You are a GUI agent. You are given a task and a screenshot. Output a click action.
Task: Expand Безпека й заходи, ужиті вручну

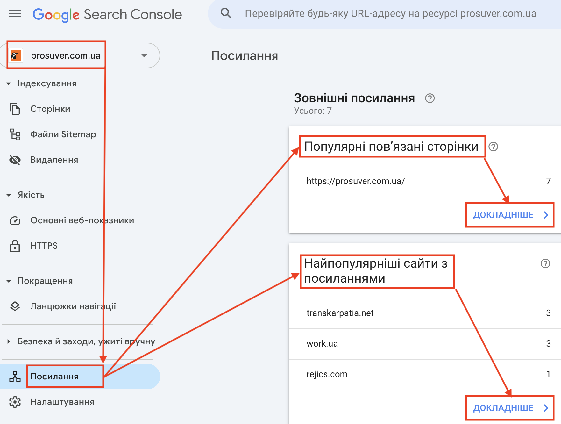[x=9, y=341]
